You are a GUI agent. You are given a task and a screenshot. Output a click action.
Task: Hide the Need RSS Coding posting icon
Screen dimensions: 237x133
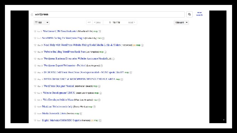(103, 38)
